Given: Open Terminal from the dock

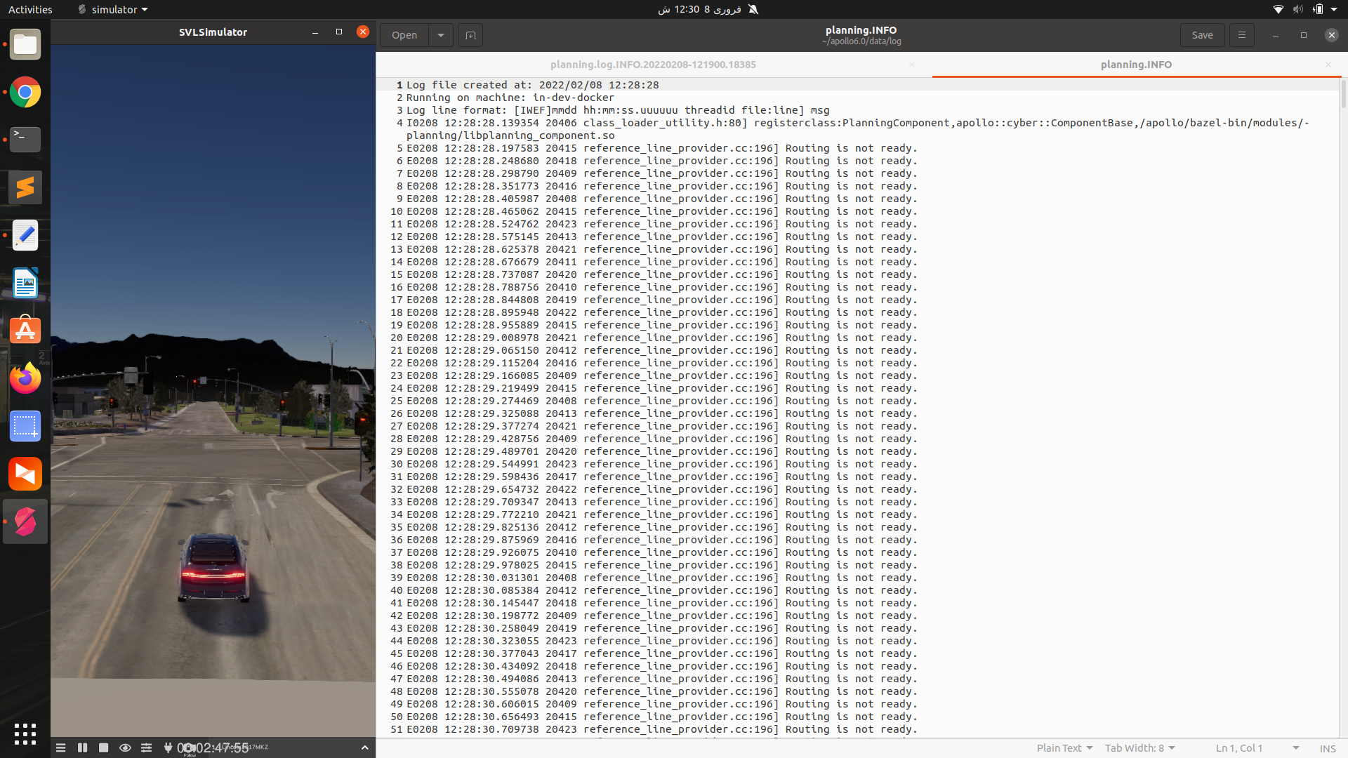Looking at the screenshot, I should click(25, 140).
